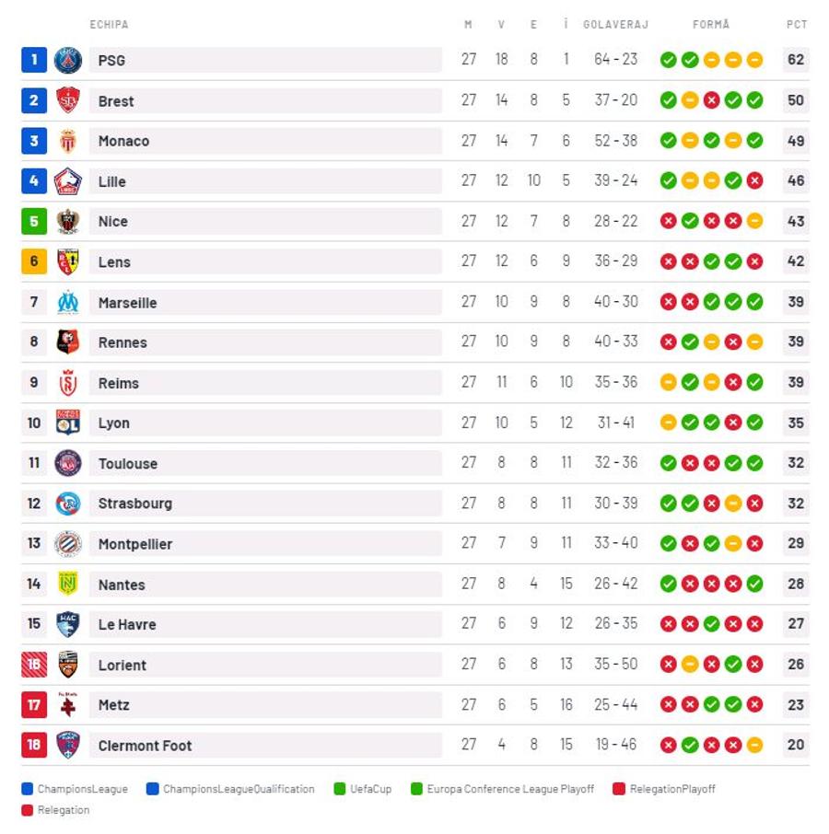This screenshot has width=829, height=834.
Task: Click the FORMĂ column header
Action: coord(711,25)
